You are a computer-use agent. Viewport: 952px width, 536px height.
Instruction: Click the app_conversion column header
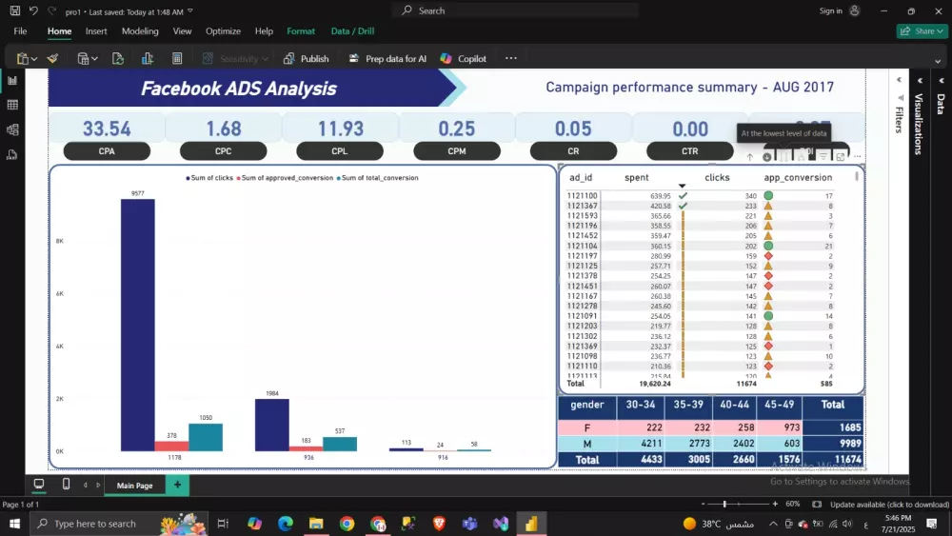click(798, 177)
